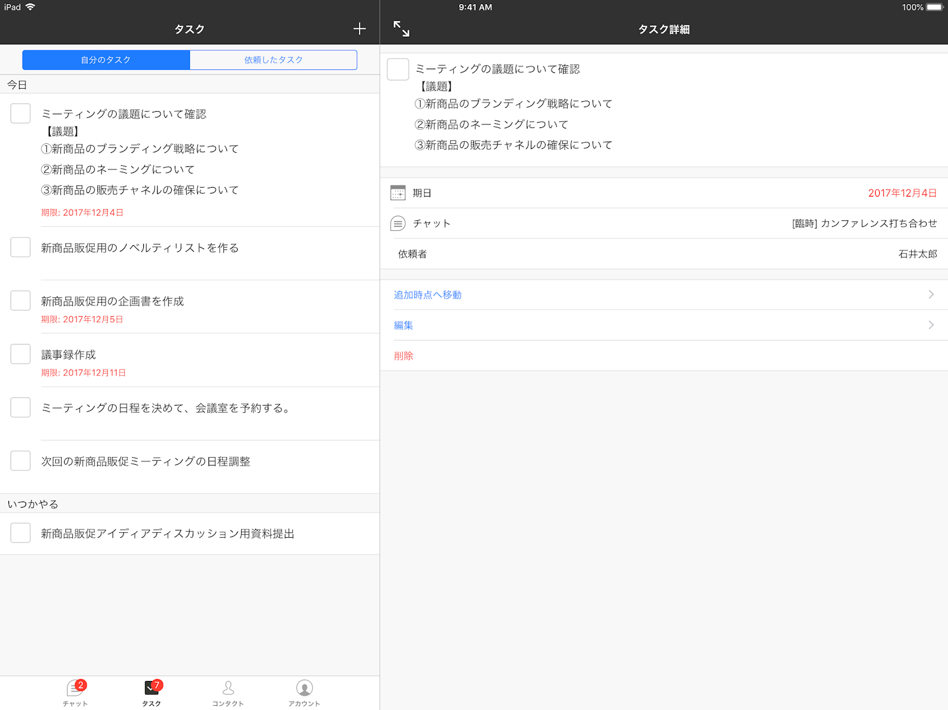The height and width of the screenshot is (710, 948).
Task: Open the アカウント icon
Action: click(x=304, y=689)
